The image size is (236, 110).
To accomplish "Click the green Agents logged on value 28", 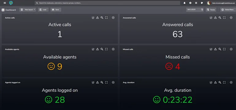I will click(60, 100).
